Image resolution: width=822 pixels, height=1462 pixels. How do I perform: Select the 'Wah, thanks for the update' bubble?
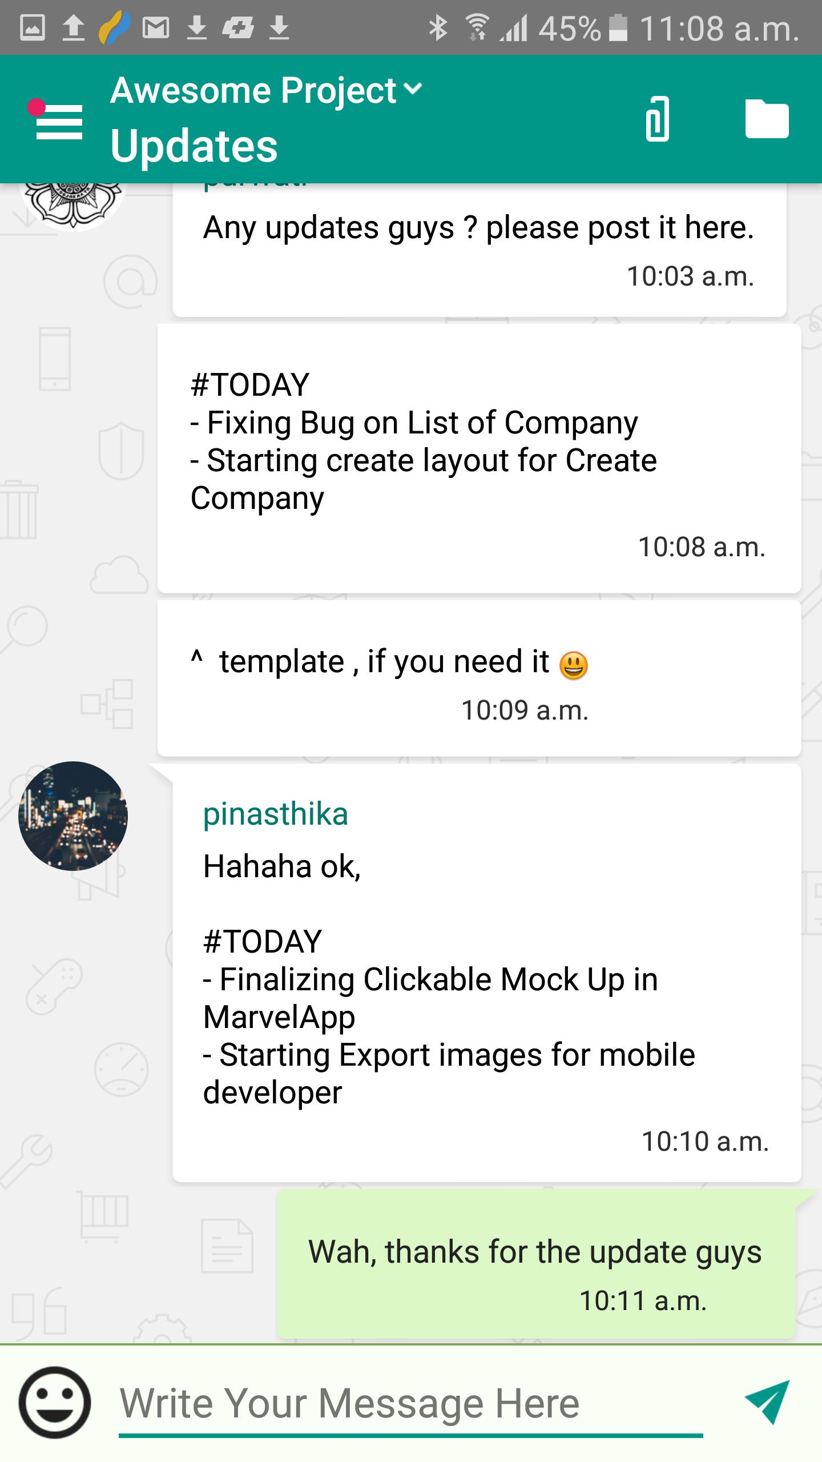click(x=535, y=1264)
